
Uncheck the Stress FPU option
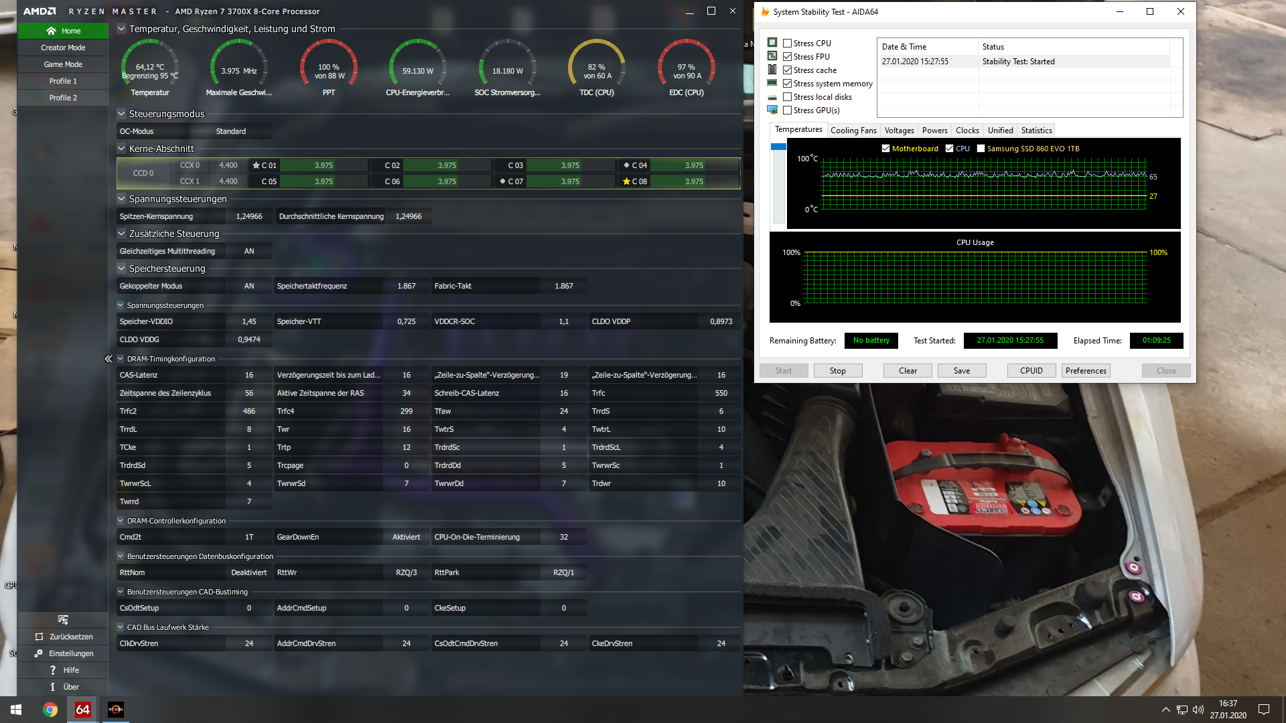click(788, 57)
